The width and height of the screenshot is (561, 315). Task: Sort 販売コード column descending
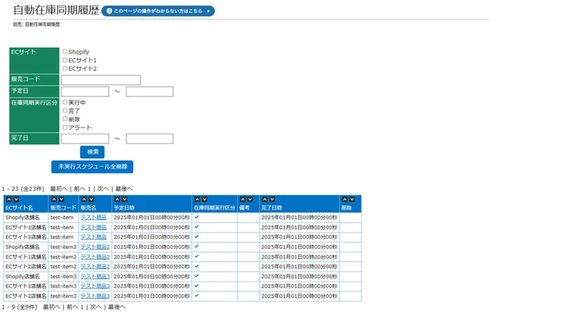click(61, 199)
